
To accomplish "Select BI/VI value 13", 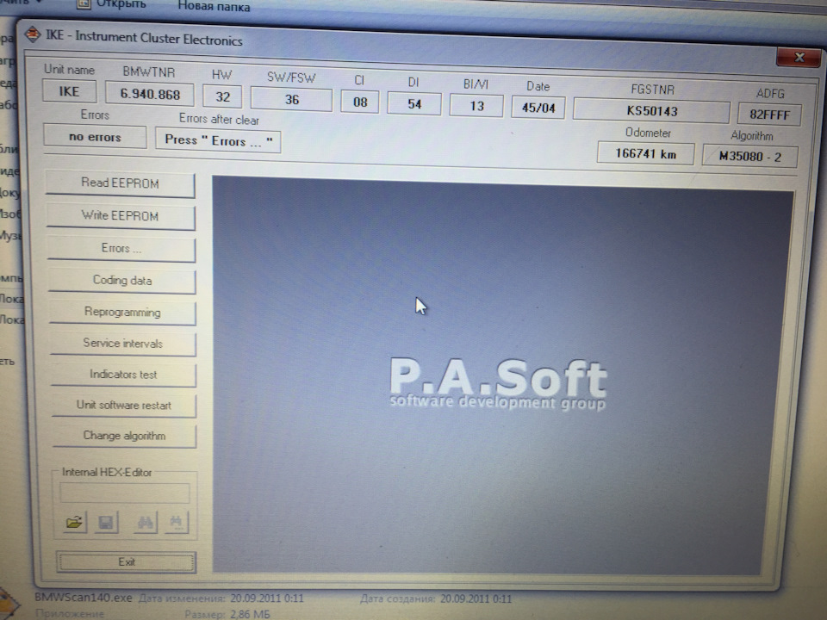I will tap(476, 106).
